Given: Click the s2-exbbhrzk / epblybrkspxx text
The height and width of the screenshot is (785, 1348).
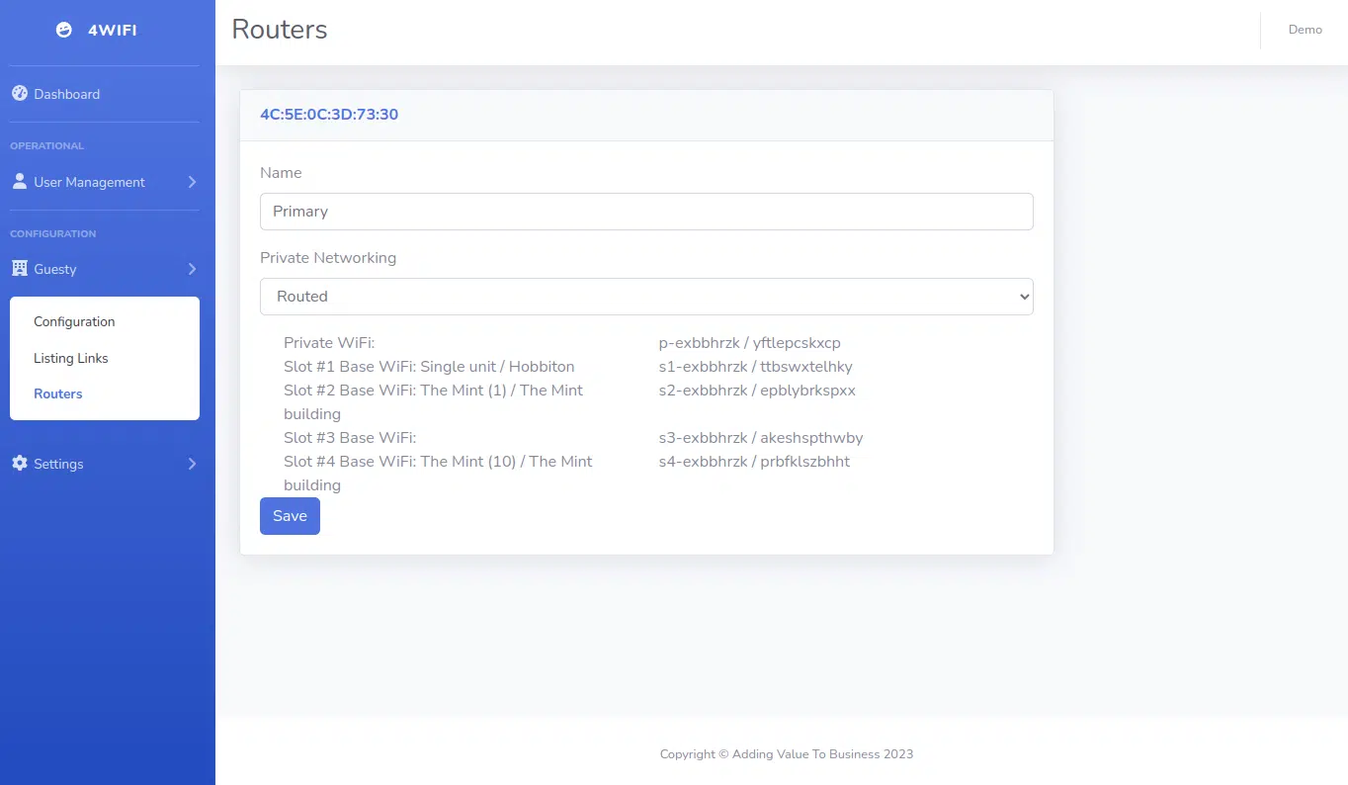Looking at the screenshot, I should 757,391.
